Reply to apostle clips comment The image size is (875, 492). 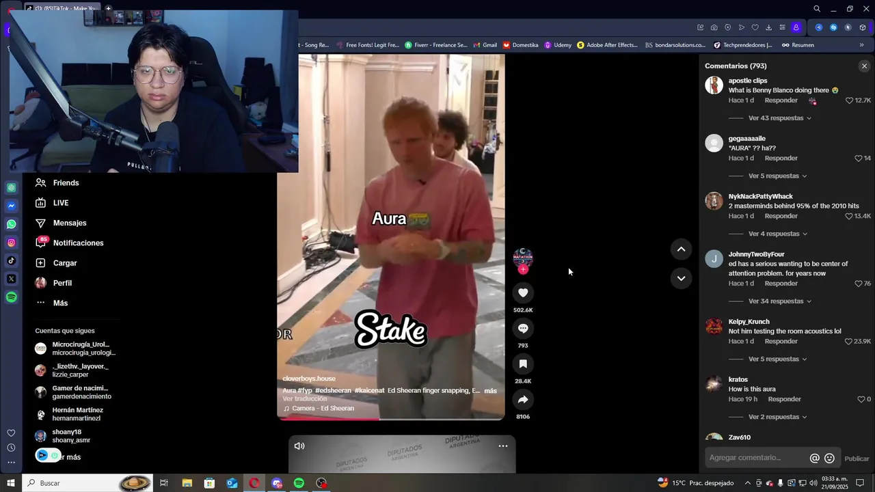click(x=781, y=100)
